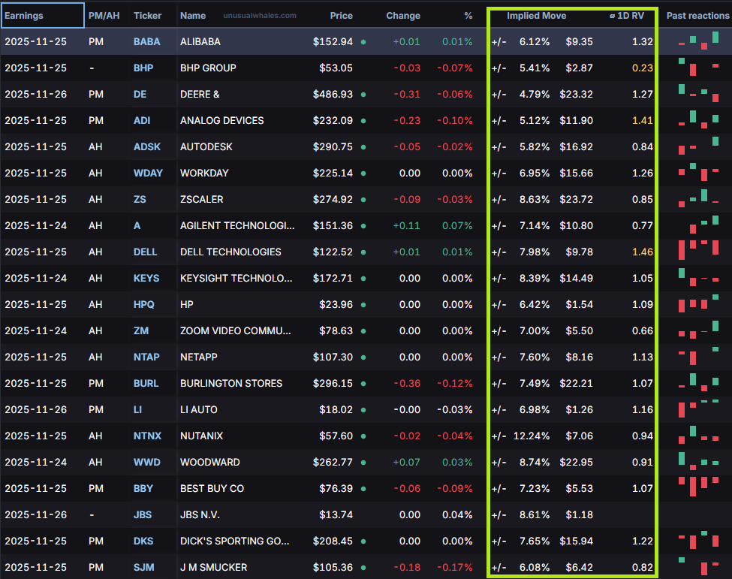Sort by the Change column header

pos(403,16)
